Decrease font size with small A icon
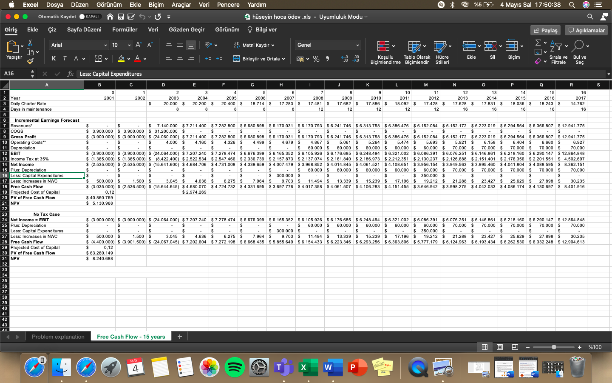 coord(150,45)
